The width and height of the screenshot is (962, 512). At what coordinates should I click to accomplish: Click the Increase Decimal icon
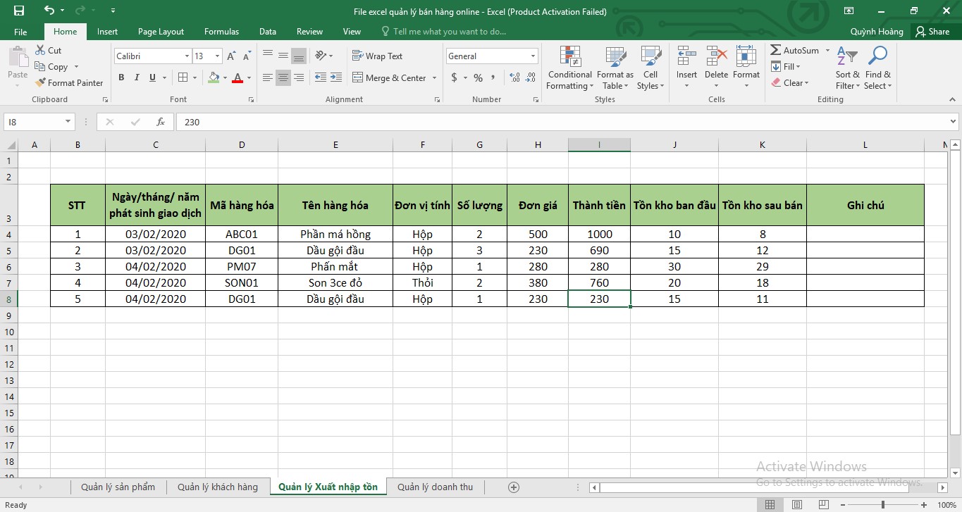(x=514, y=78)
